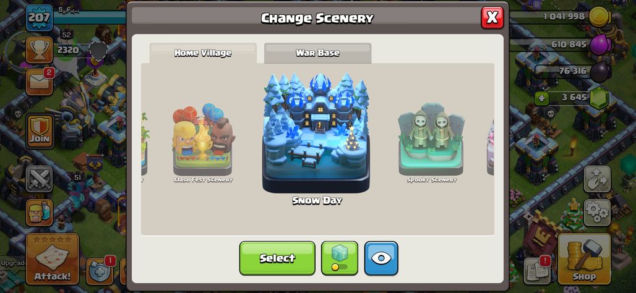Close the Change Scenery dialog

(492, 18)
